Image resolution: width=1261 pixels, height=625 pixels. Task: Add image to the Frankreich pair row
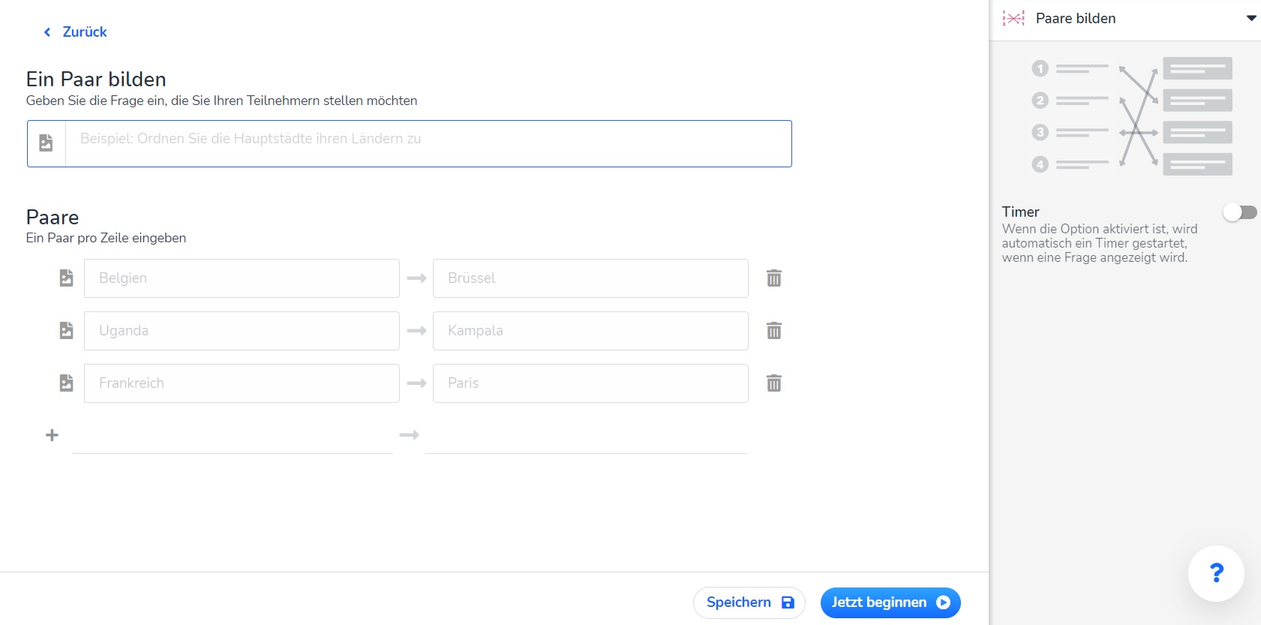click(x=66, y=383)
